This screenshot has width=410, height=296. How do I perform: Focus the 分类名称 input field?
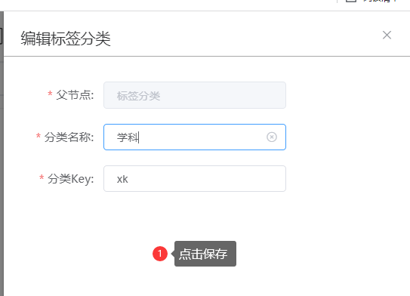click(195, 137)
